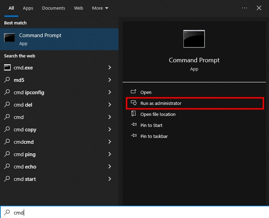Close the search panel
Image resolution: width=269 pixels, height=218 pixels.
click(x=259, y=8)
